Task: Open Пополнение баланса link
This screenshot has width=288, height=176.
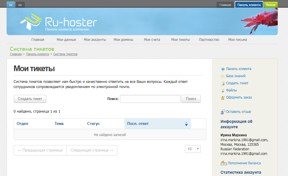Action: 244,163
